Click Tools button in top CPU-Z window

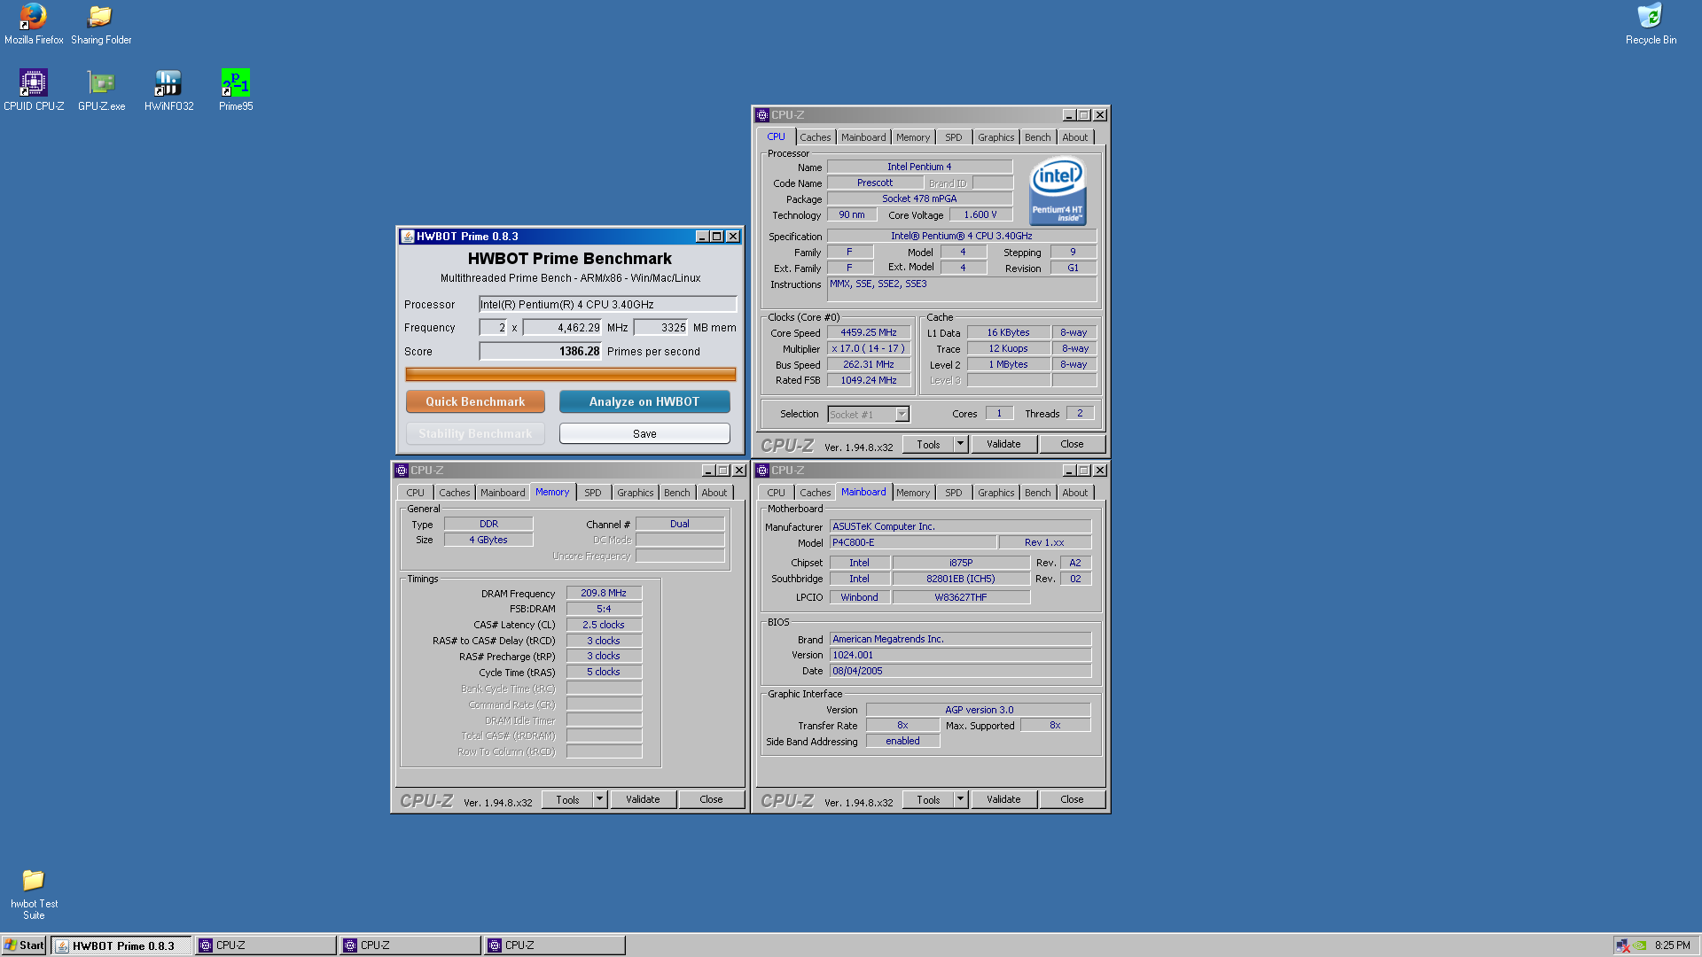[x=928, y=444]
